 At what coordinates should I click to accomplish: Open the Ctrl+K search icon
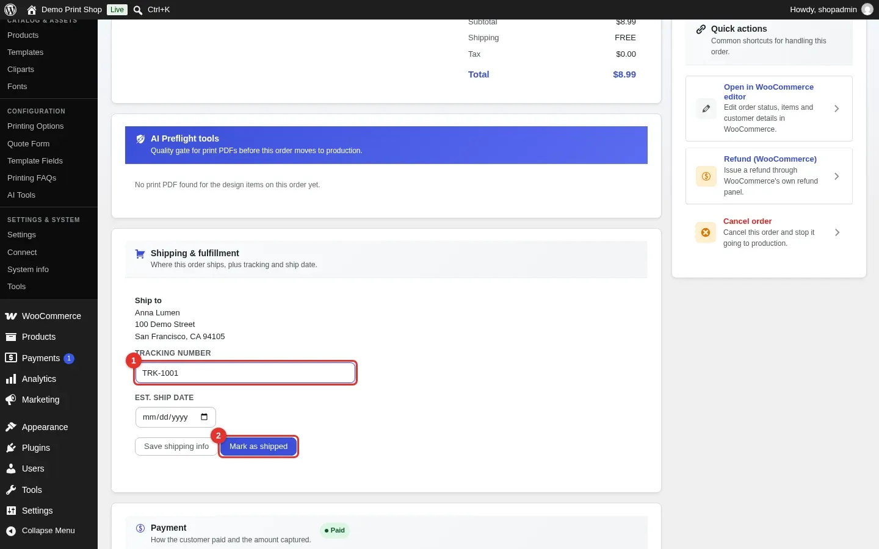coord(138,10)
